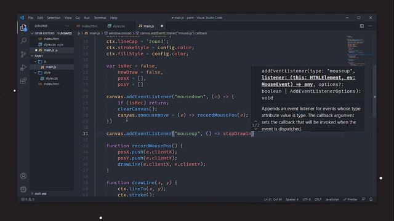Viewport: 394px width, 221px height.
Task: Click errors and warnings status indicator
Action: pos(28,200)
